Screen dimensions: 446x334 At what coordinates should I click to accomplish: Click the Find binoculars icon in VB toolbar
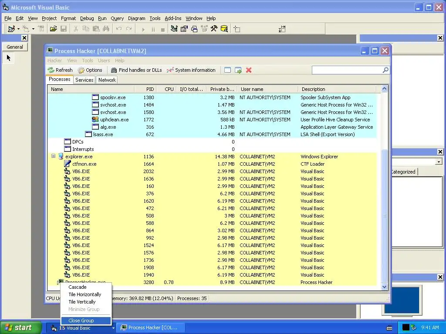[106, 29]
